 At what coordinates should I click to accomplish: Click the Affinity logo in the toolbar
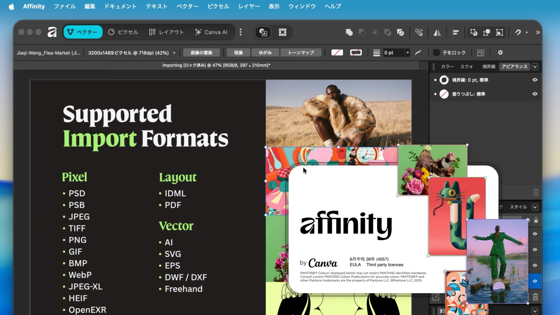[x=52, y=32]
